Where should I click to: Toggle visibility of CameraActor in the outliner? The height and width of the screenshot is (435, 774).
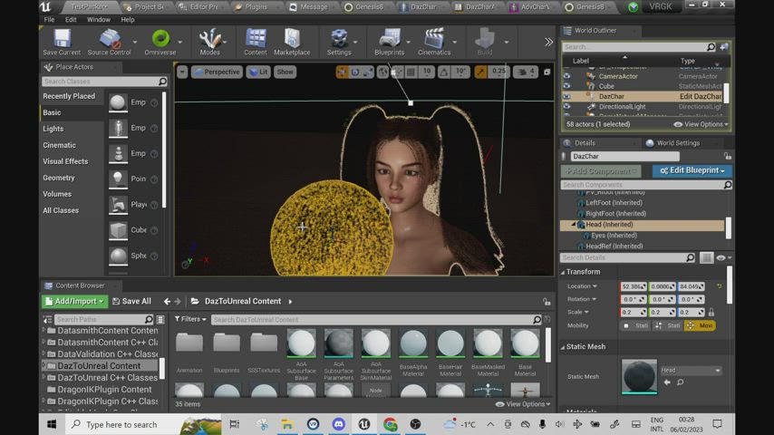[x=566, y=76]
